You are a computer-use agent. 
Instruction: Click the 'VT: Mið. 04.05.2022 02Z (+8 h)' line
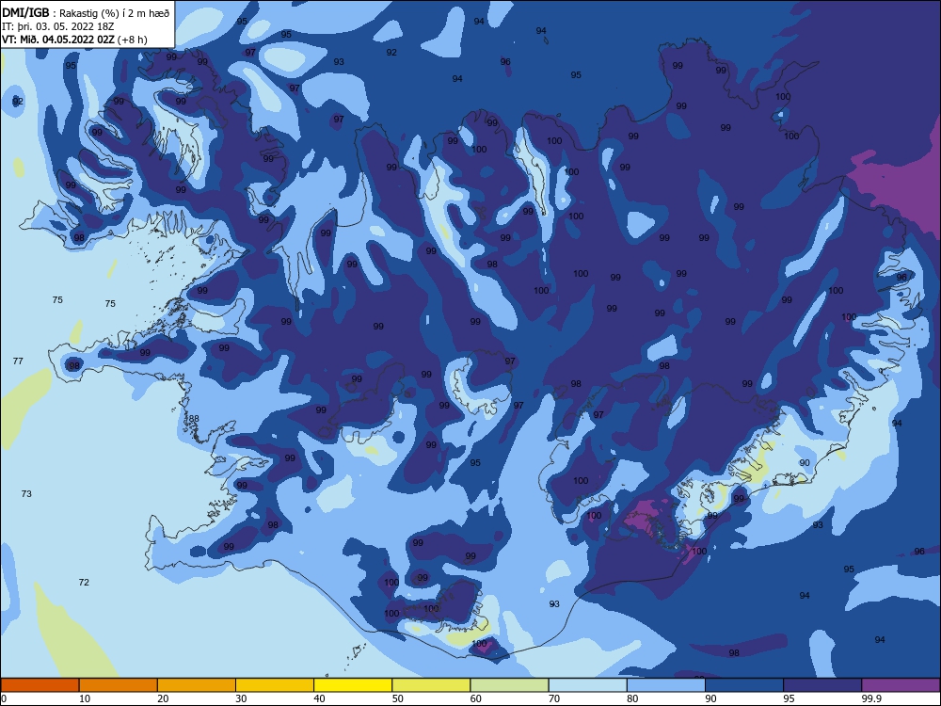(74, 40)
